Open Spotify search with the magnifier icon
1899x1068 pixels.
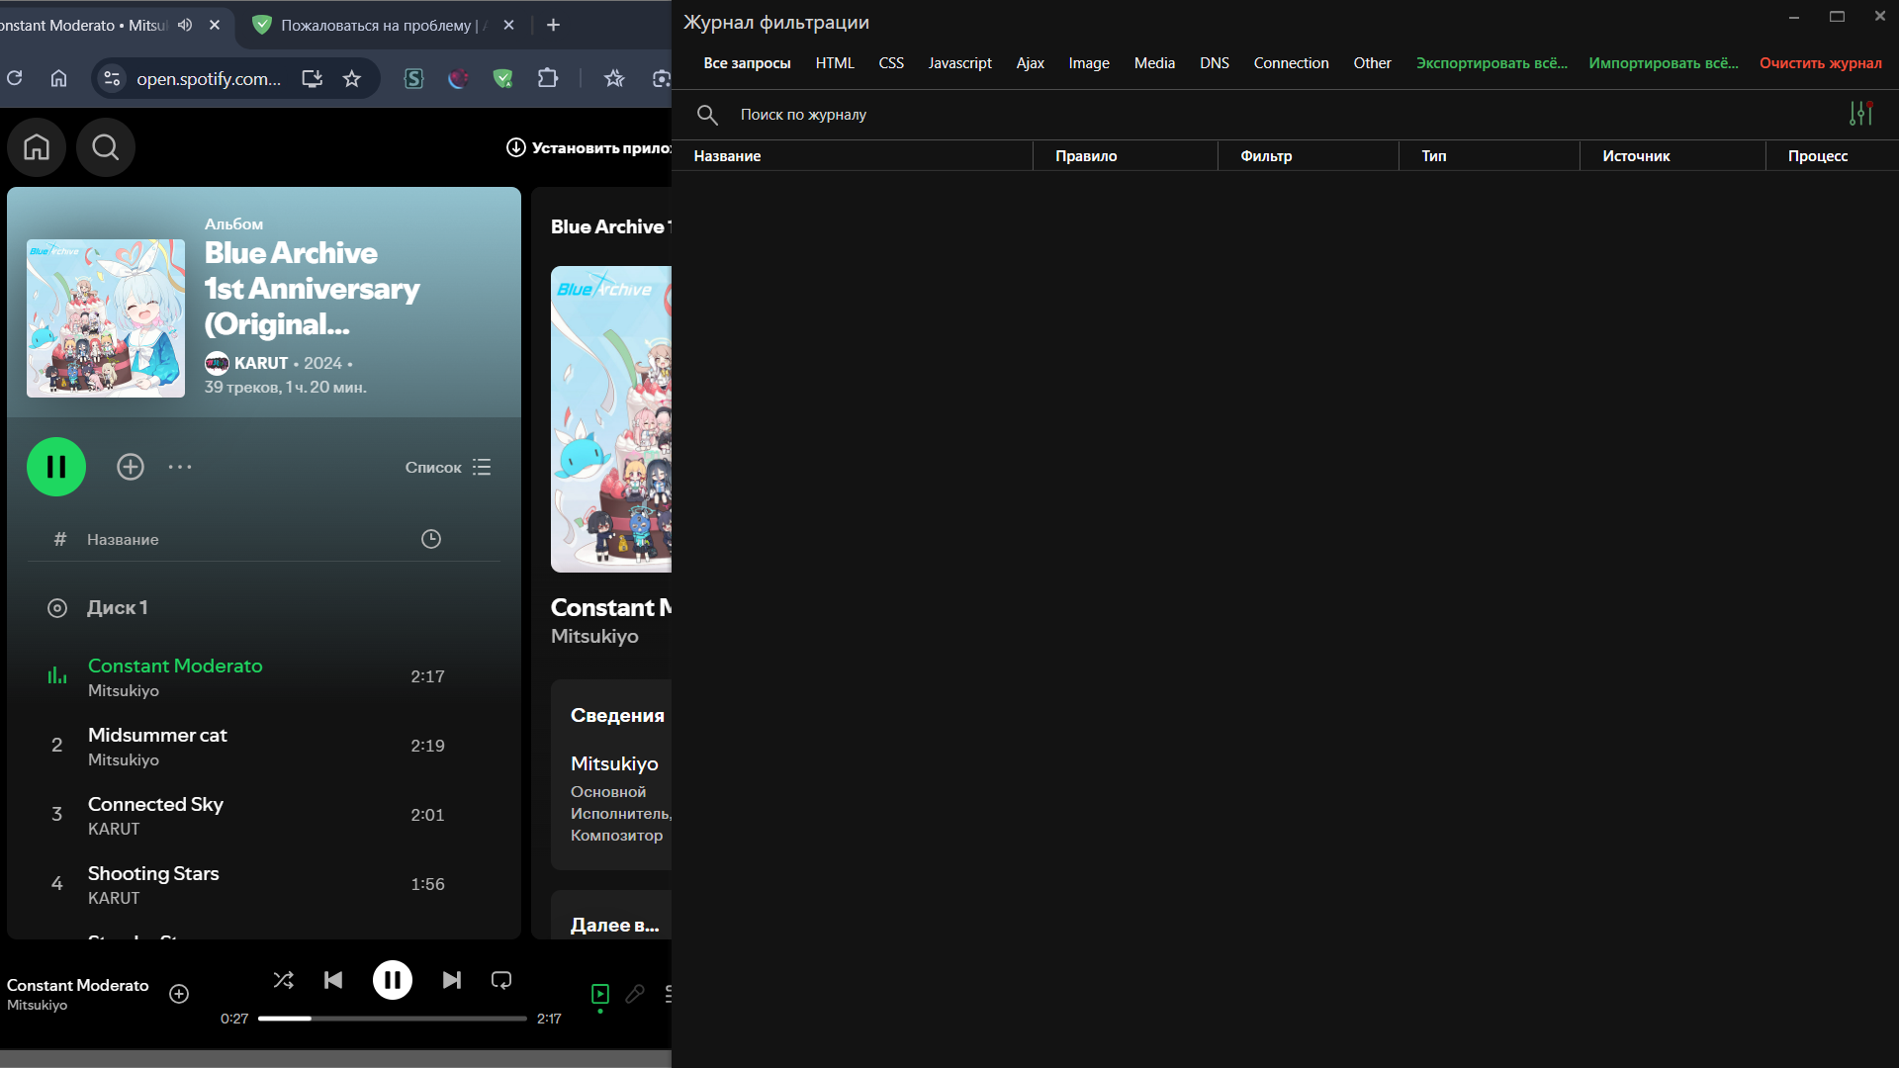pos(105,146)
